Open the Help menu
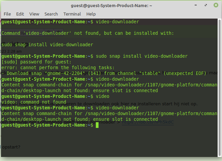Screen dimensions: 222x161 pos(91,14)
